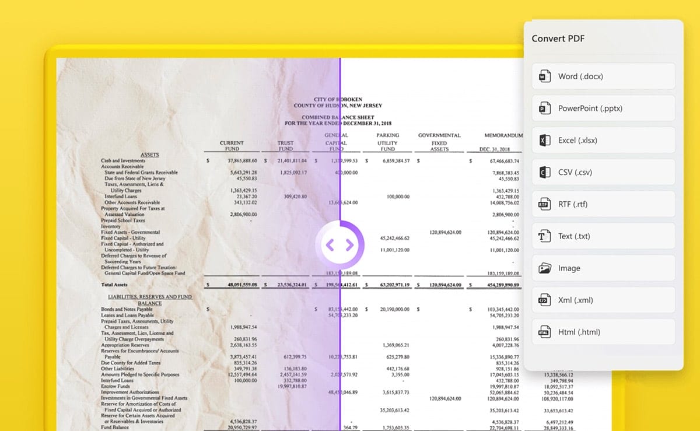Select the "Html (.html)" conversion label
This screenshot has height=431, width=700.
click(x=579, y=332)
